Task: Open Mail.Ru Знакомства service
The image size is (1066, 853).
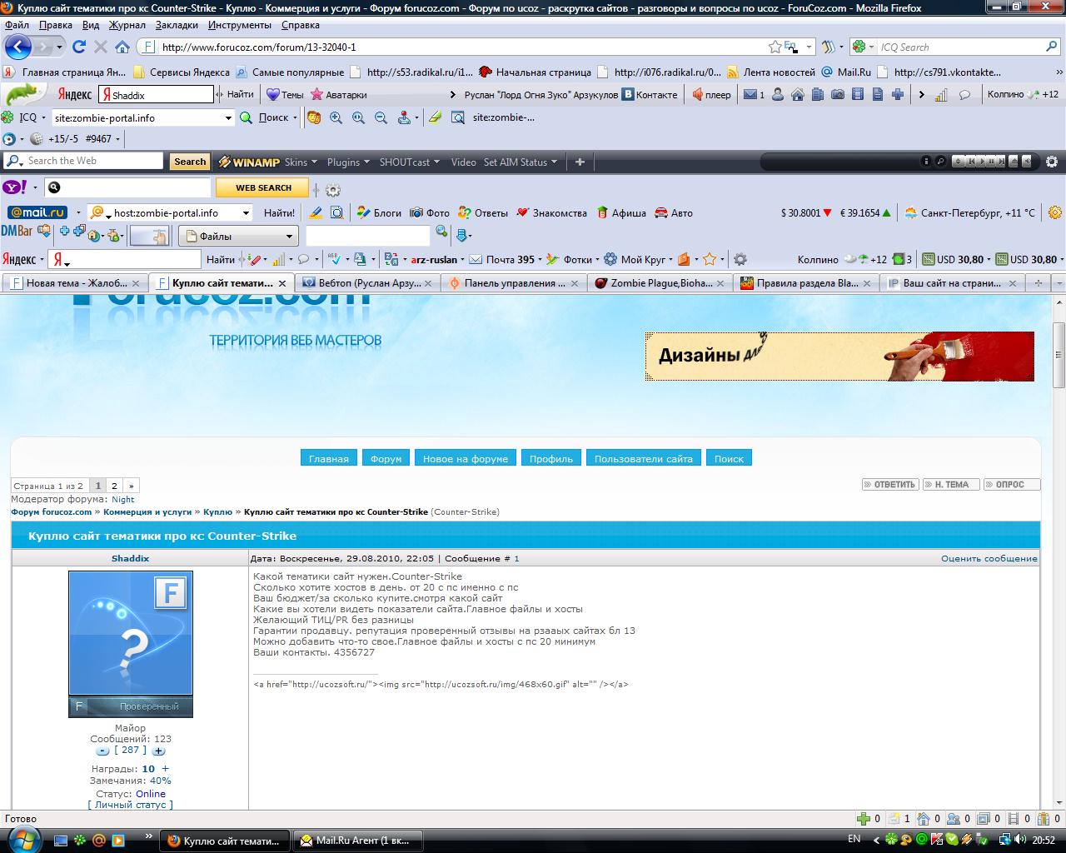Action: [x=552, y=212]
